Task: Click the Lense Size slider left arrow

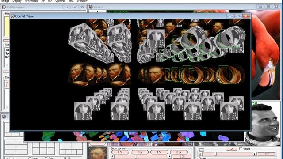Action: pos(200,154)
